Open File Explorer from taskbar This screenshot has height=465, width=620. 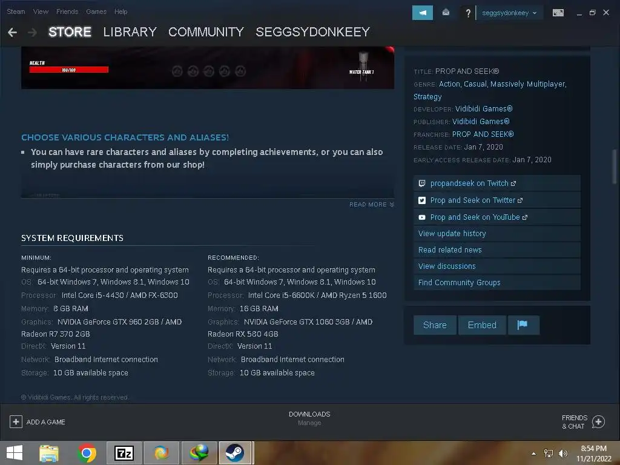pos(49,453)
